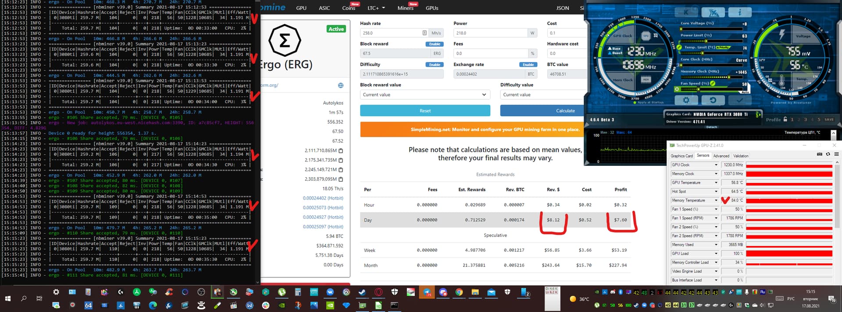Viewport: 842px width, 312px height.
Task: Reset Afterburner settings to defaults
Action: point(713,100)
